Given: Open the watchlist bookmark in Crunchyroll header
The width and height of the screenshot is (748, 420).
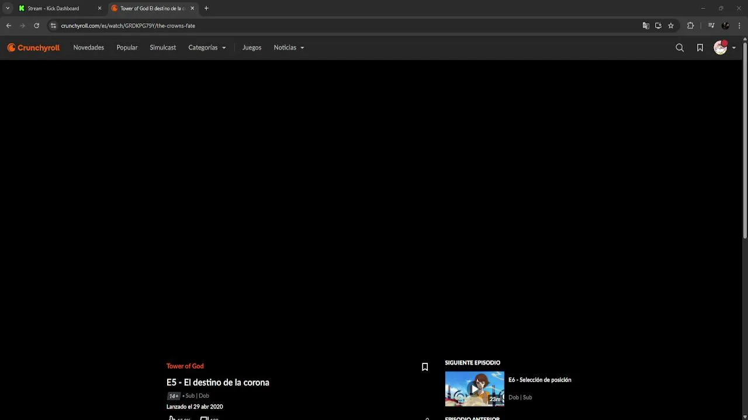Looking at the screenshot, I should pyautogui.click(x=700, y=48).
